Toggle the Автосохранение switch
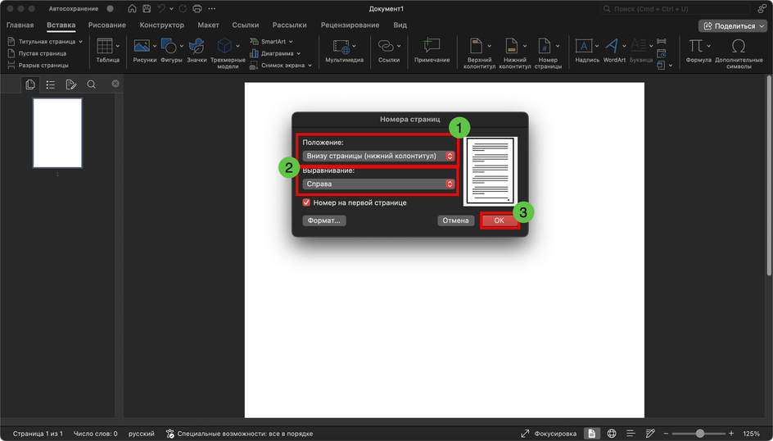This screenshot has height=441, width=773. tap(113, 8)
